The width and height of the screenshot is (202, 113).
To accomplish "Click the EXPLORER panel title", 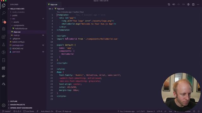I will 14,4.
